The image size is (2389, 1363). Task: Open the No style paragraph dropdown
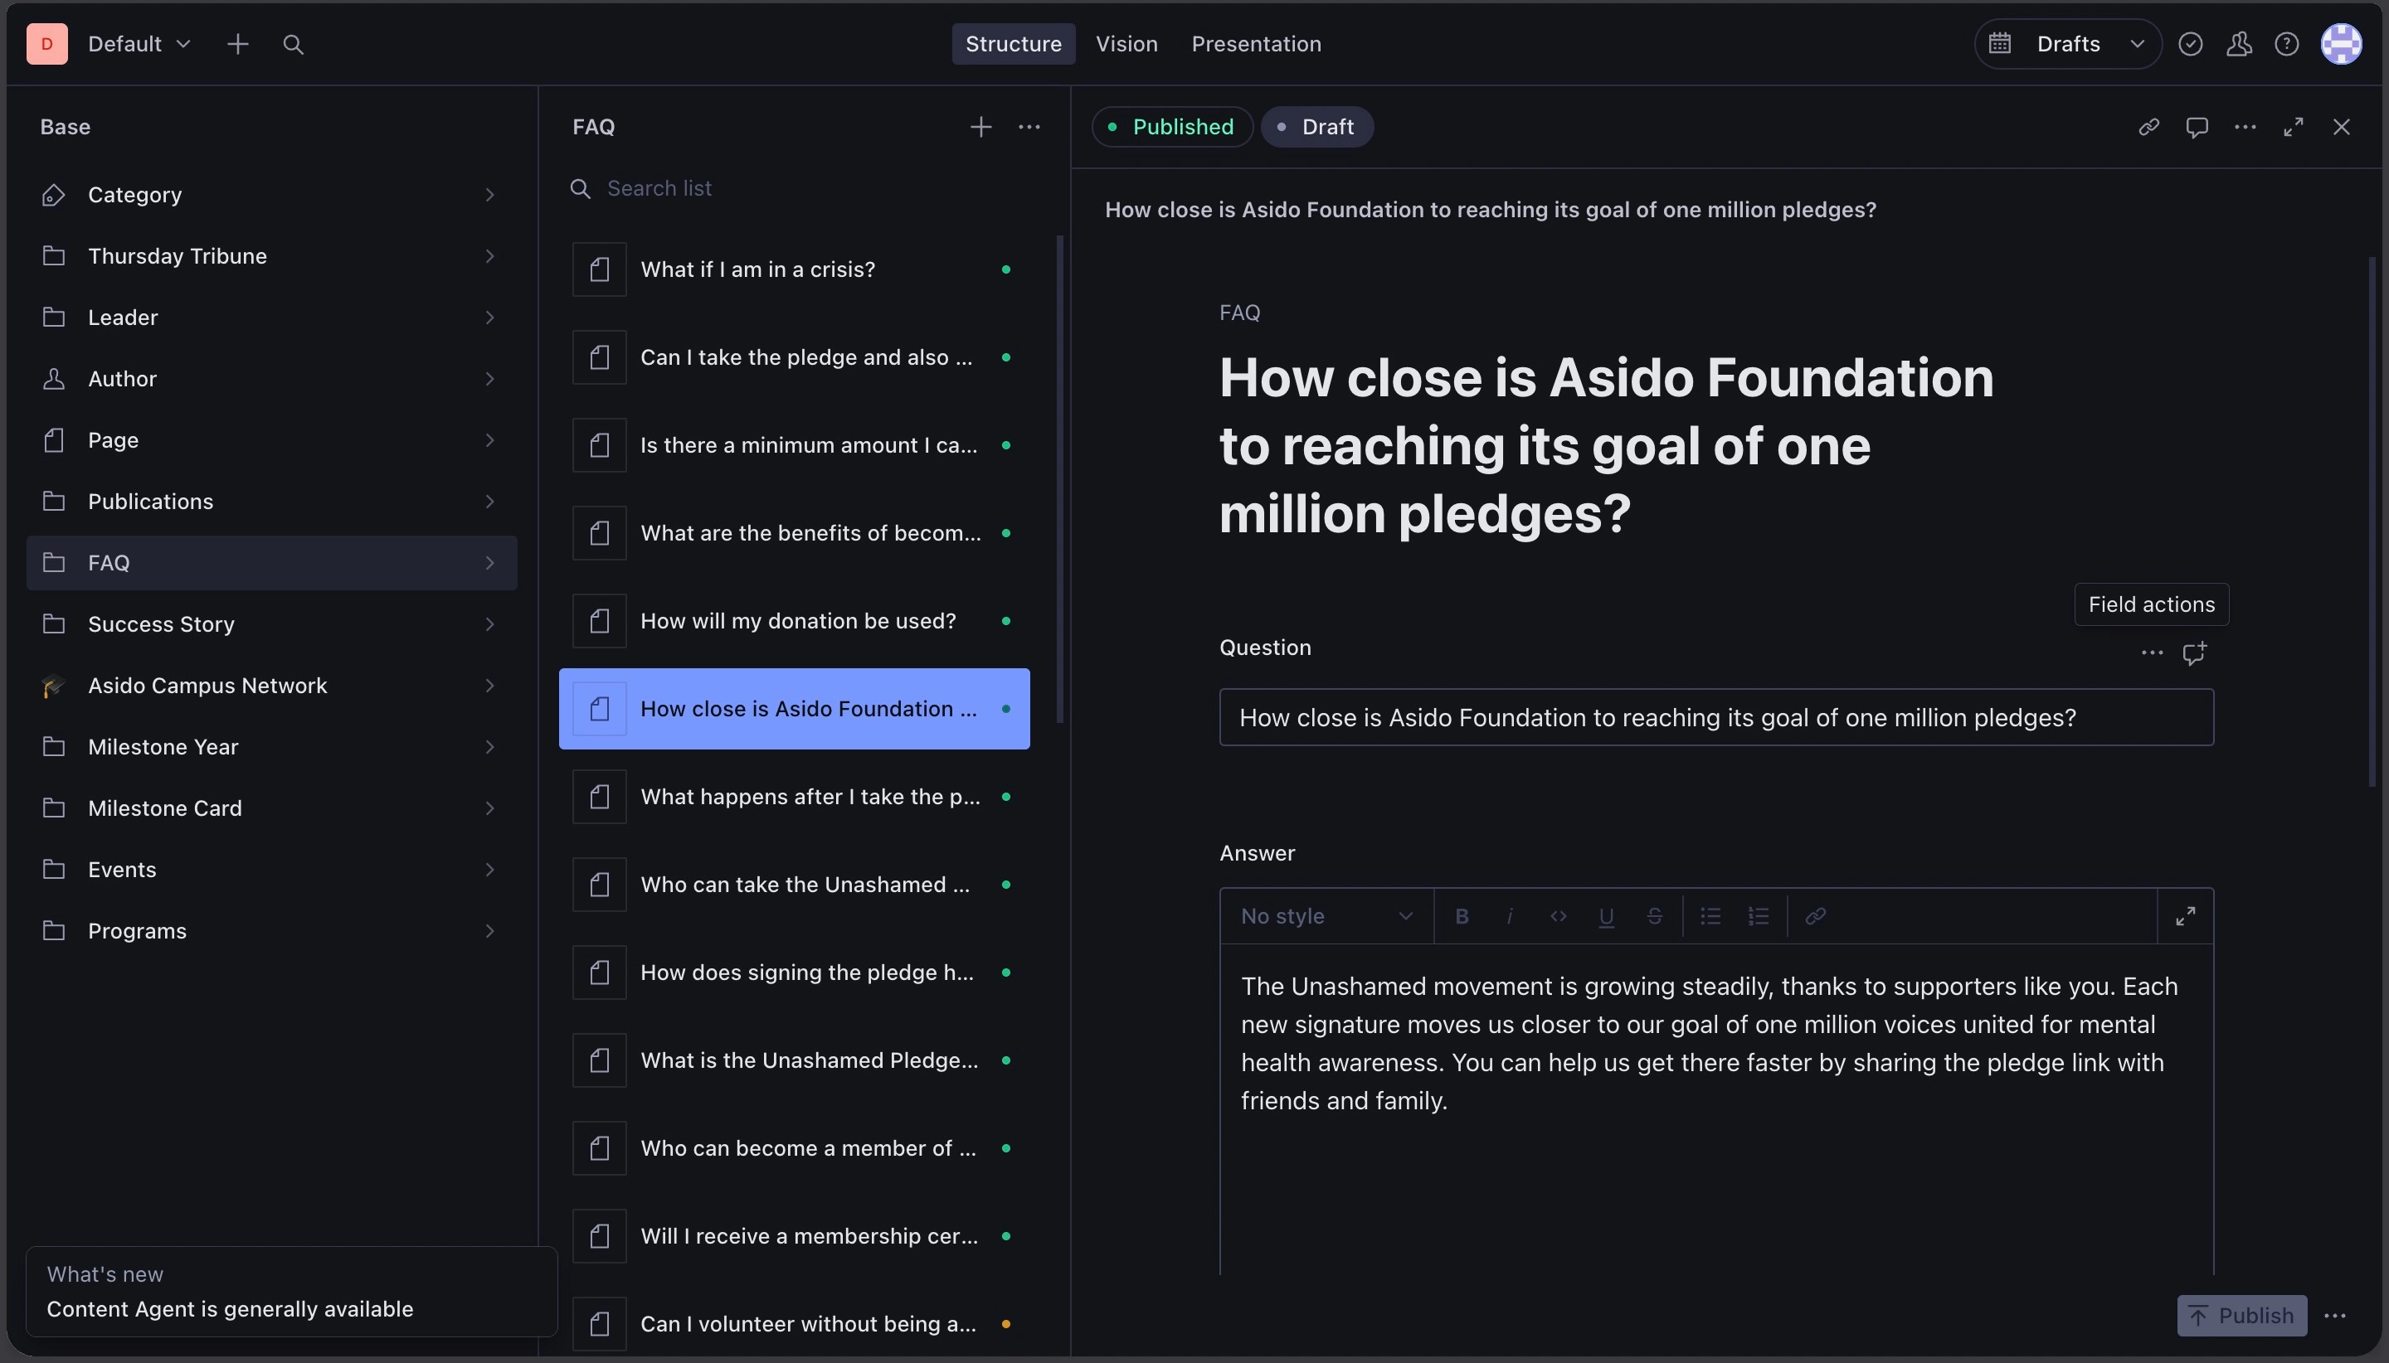[x=1323, y=915]
